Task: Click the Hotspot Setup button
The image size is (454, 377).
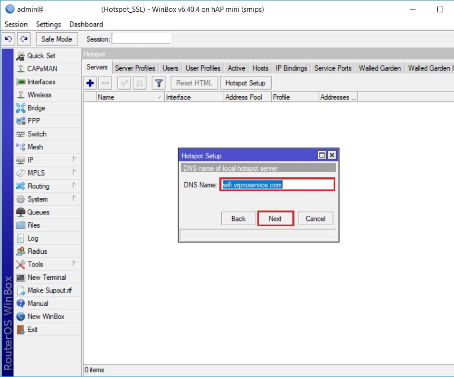Action: click(x=246, y=83)
